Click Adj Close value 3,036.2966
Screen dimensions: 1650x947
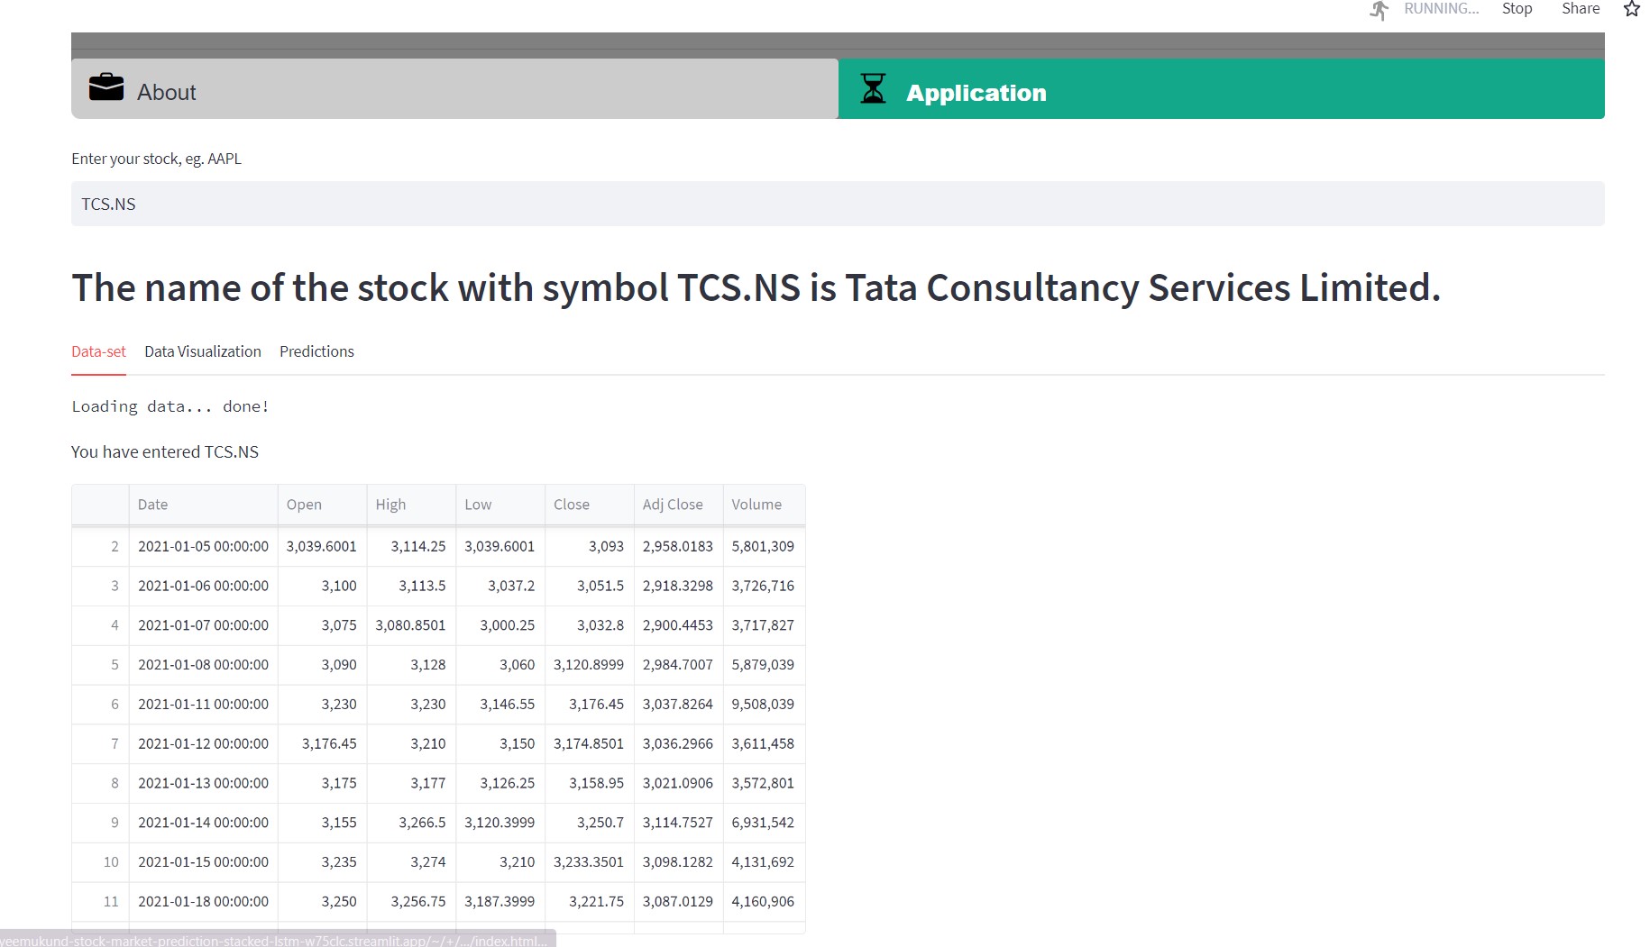point(679,744)
